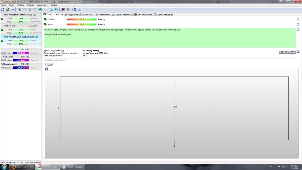This screenshot has height=170, width=302.
Task: Switch to the Πληροφορίες tab
Action: point(103,15)
